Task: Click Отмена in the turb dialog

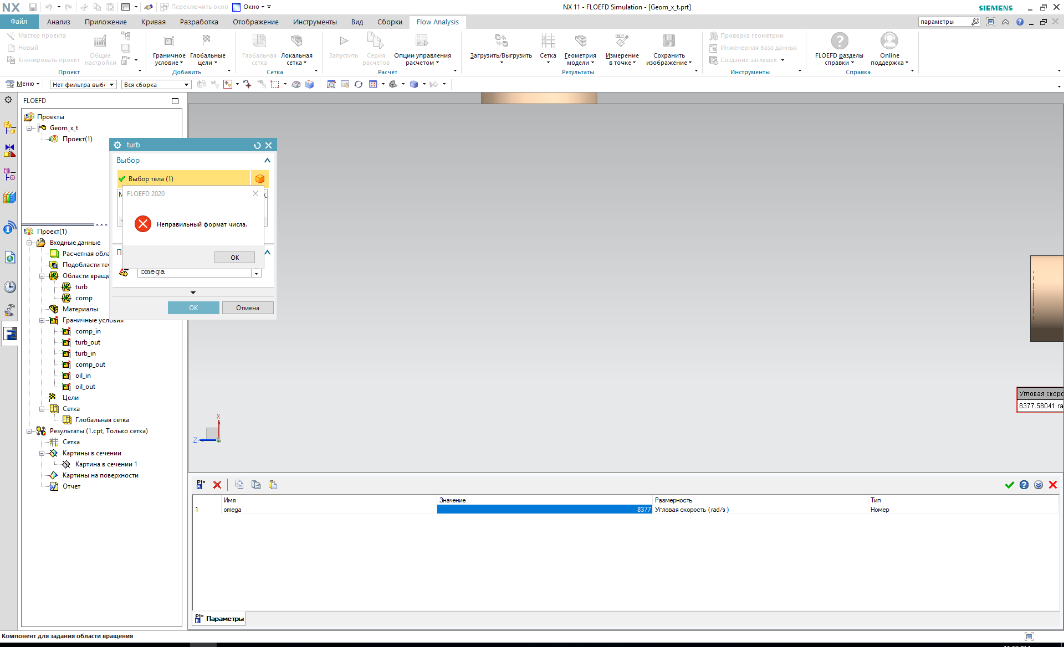Action: (248, 308)
